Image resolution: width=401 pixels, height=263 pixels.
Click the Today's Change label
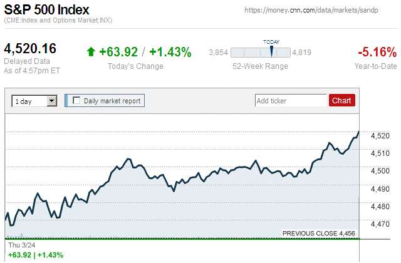[x=135, y=66]
